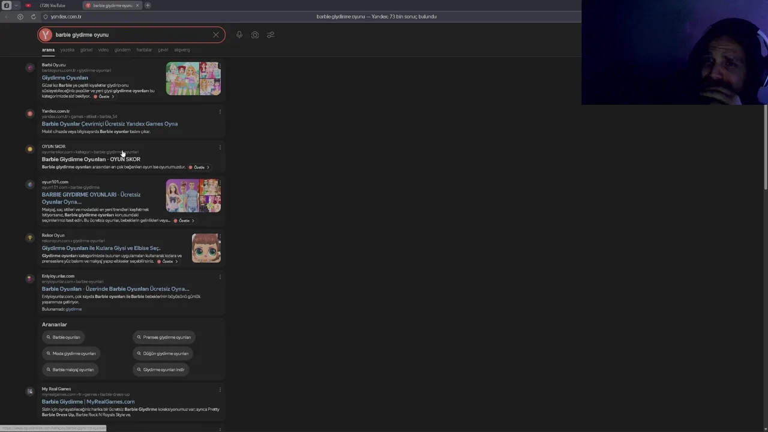The image size is (768, 432).
Task: Click the page vertical scrollbar thumb
Action: pos(765,148)
